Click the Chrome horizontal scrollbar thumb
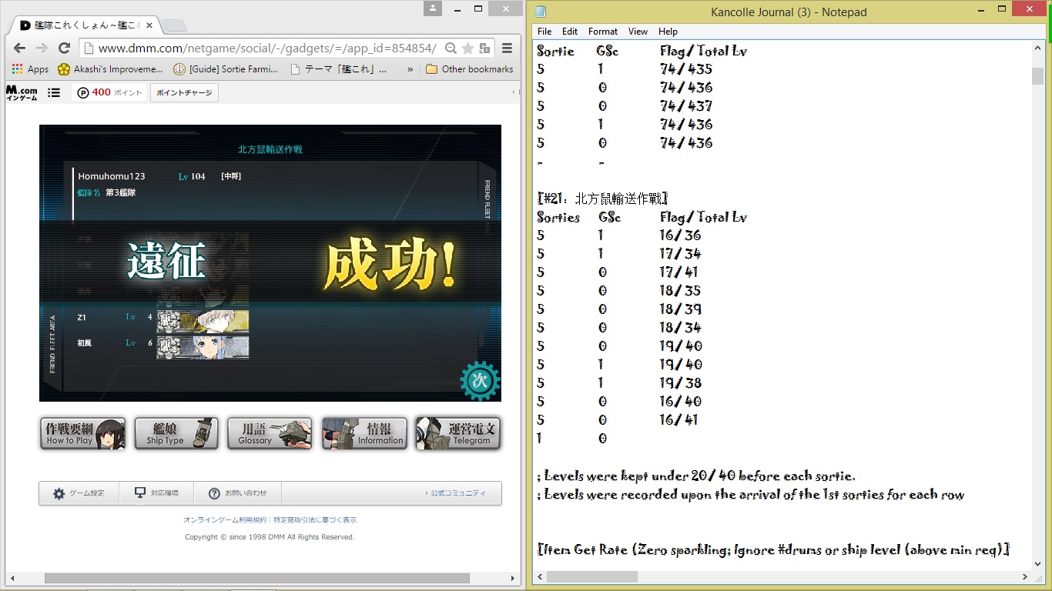The image size is (1052, 591). pos(257,578)
